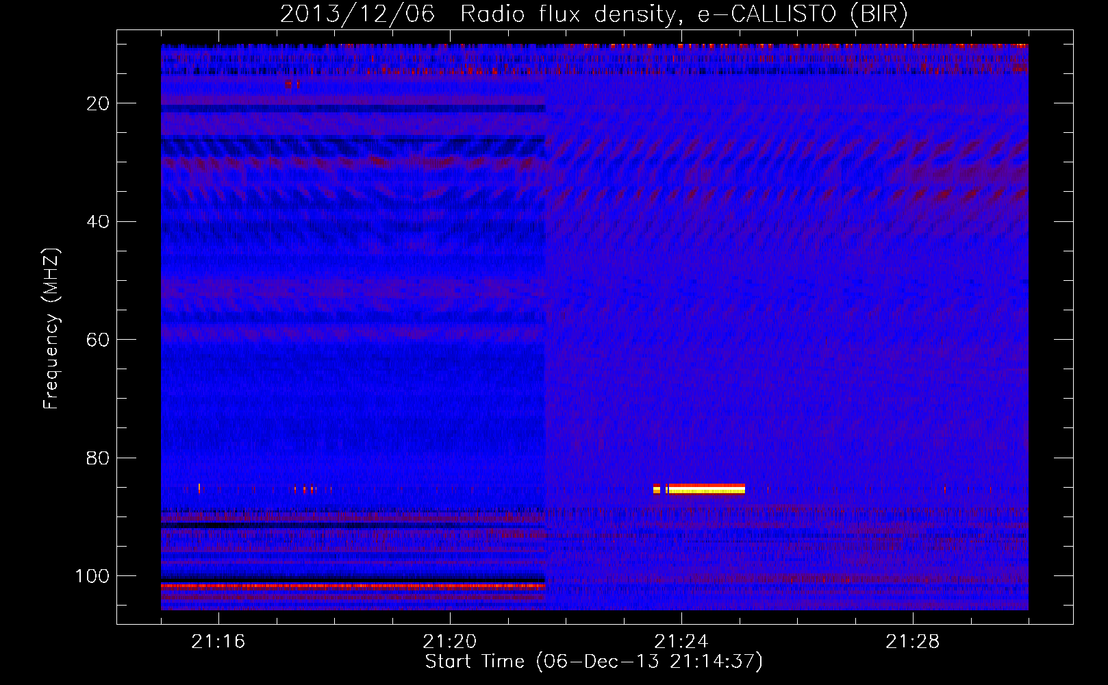This screenshot has height=685, width=1108.
Task: Click the 60 MHz frequency tick label
Action: pos(99,340)
